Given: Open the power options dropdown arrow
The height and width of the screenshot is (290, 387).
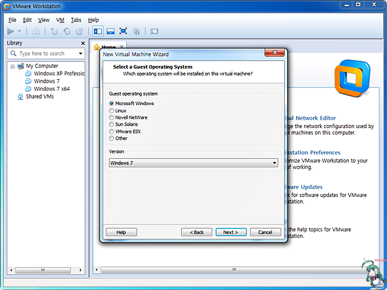Looking at the screenshot, I should point(19,31).
